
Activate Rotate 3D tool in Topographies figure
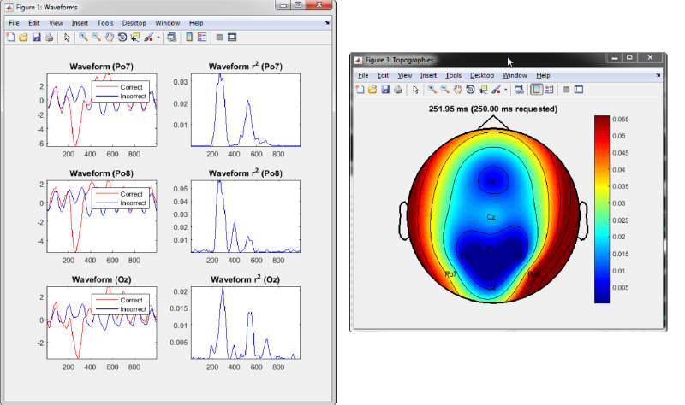pos(470,90)
